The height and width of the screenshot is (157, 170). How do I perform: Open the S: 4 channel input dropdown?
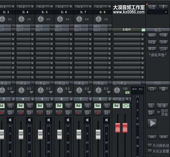pyautogui.click(x=32, y=7)
